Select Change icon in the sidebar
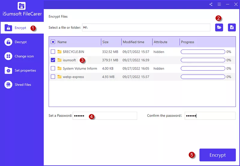Viewport: 240px width, 166px height. (24, 56)
